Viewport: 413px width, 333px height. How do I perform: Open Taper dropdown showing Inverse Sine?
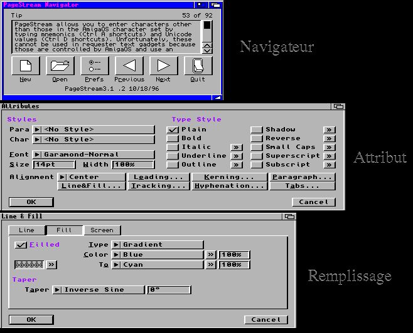99,290
